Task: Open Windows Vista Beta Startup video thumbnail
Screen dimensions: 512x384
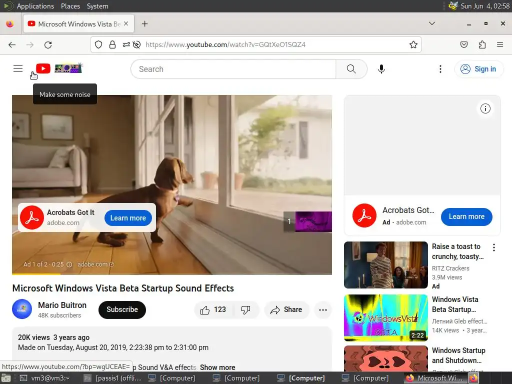Action: (x=385, y=317)
